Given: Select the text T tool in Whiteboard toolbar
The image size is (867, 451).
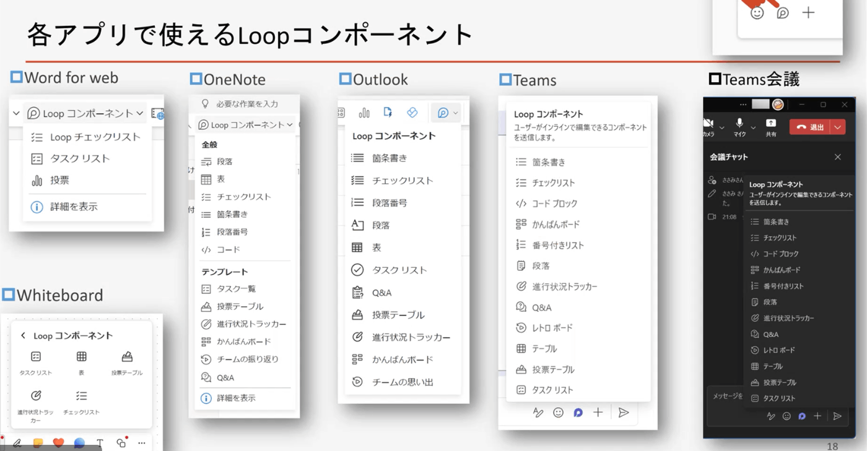Looking at the screenshot, I should click(100, 443).
